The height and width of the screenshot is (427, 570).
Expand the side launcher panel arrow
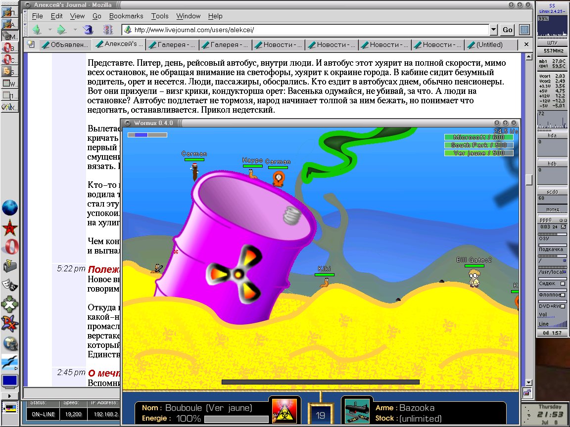[x=9, y=396]
